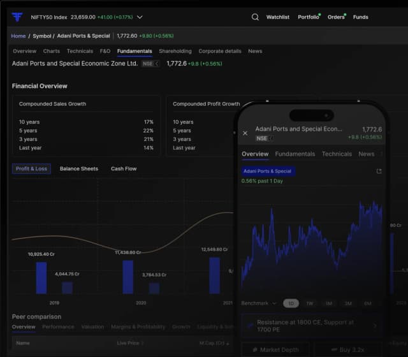
Task: Click Adani Ports & Special chart chip
Action: click(268, 171)
